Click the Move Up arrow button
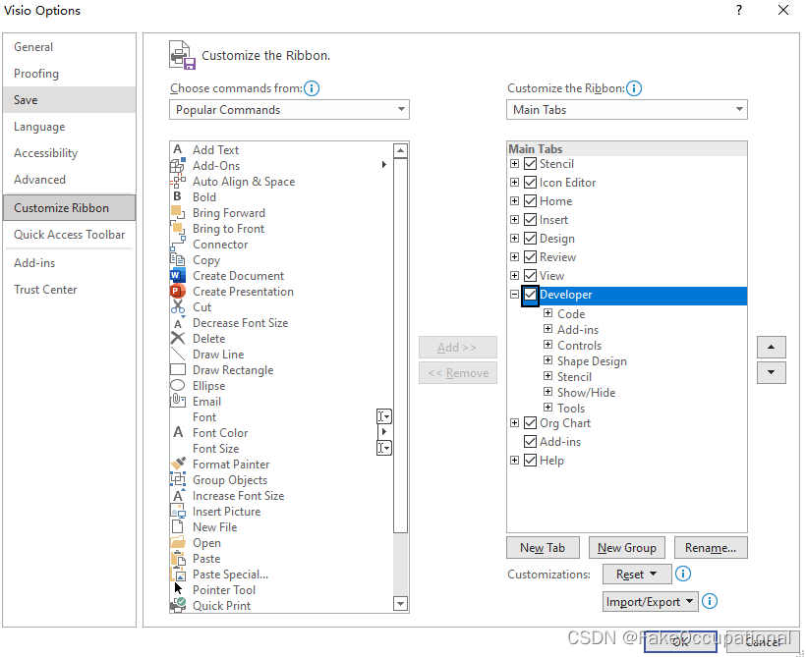 click(x=771, y=348)
